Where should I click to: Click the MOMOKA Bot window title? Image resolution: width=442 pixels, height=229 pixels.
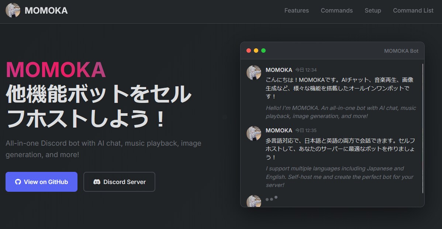click(x=401, y=51)
